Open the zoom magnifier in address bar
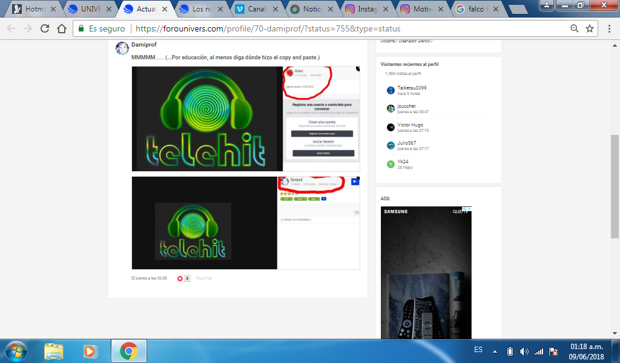The height and width of the screenshot is (363, 620). [574, 28]
